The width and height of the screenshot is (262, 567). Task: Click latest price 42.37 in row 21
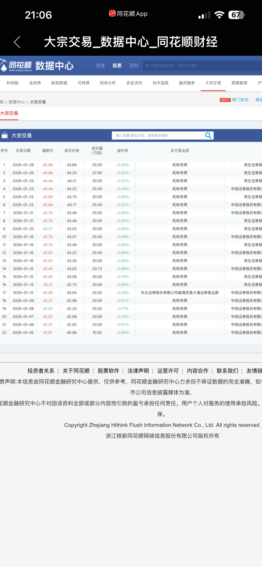[x=48, y=324]
